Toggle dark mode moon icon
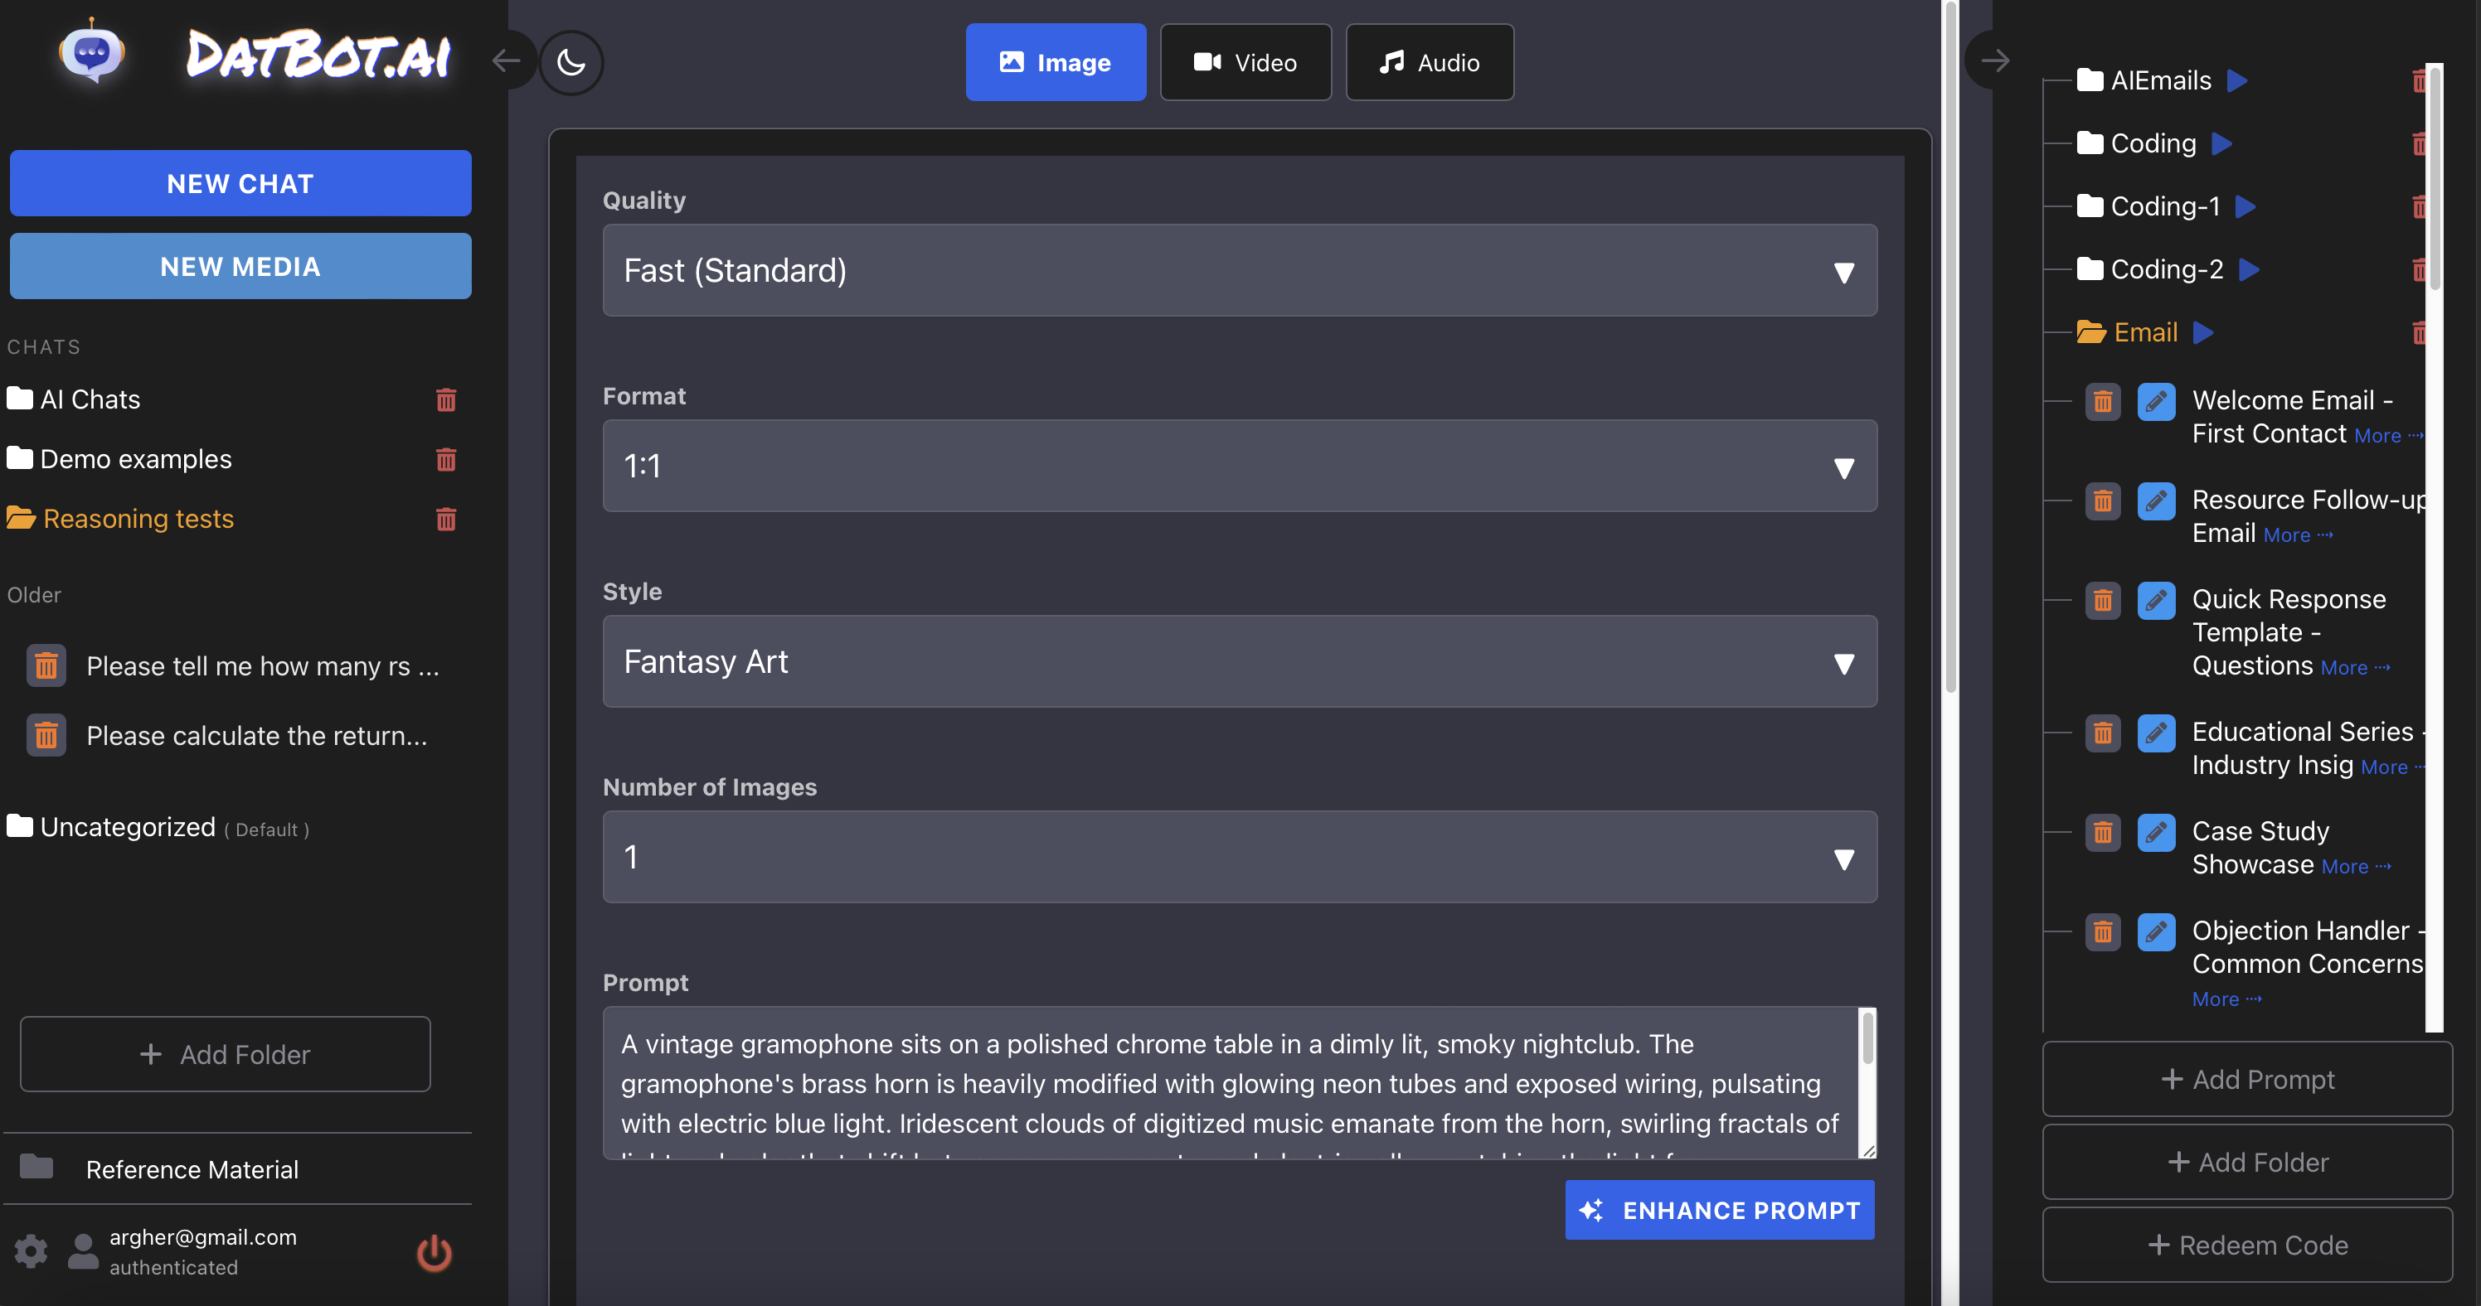The width and height of the screenshot is (2481, 1306). point(571,62)
